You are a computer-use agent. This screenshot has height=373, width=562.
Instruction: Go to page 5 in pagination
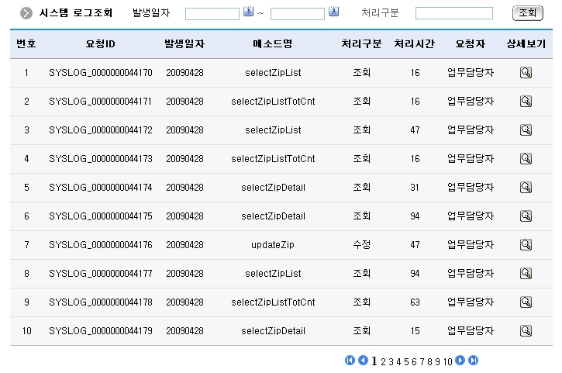point(407,361)
